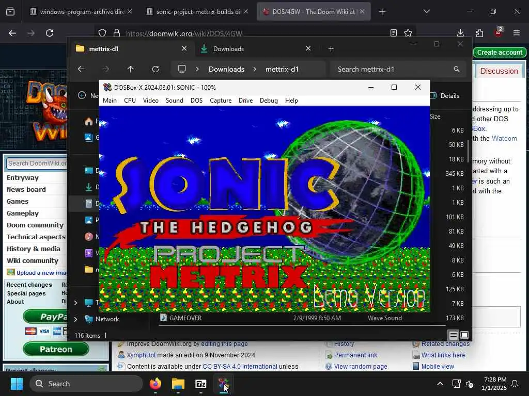Select Network in the Explorer sidebar

click(107, 319)
